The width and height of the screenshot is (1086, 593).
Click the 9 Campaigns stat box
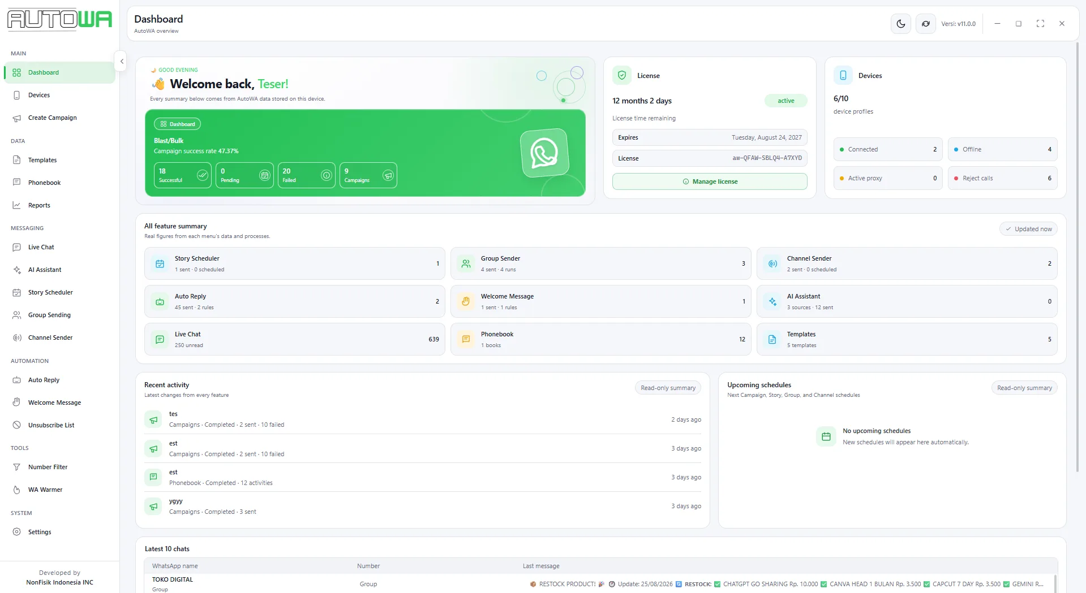[368, 175]
